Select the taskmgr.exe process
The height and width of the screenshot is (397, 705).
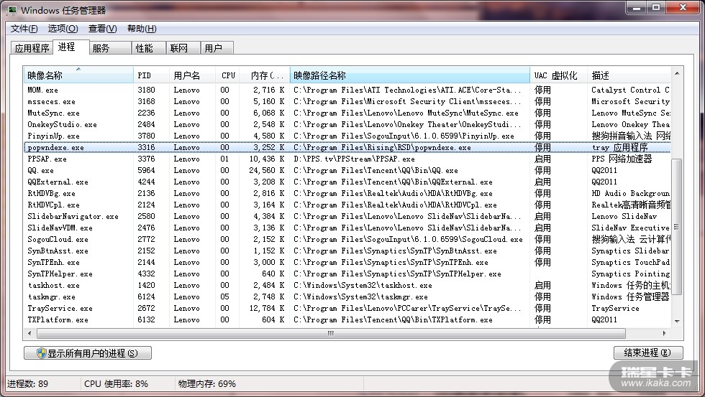[x=347, y=297]
